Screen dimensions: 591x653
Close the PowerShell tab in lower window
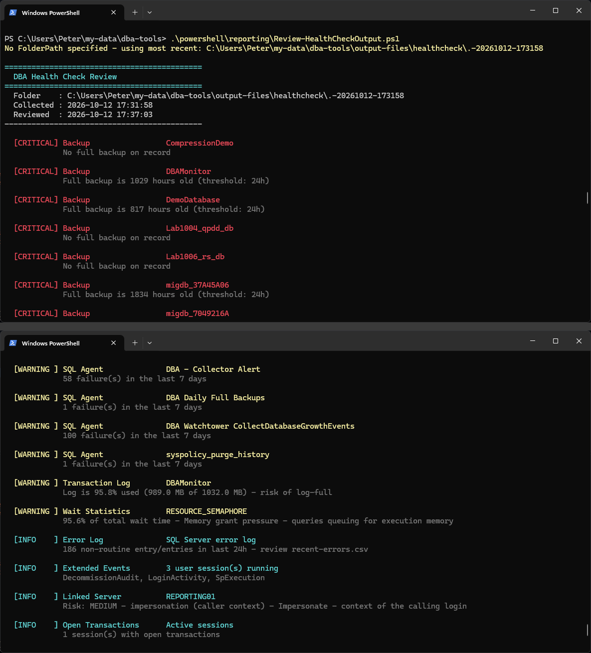click(x=113, y=343)
